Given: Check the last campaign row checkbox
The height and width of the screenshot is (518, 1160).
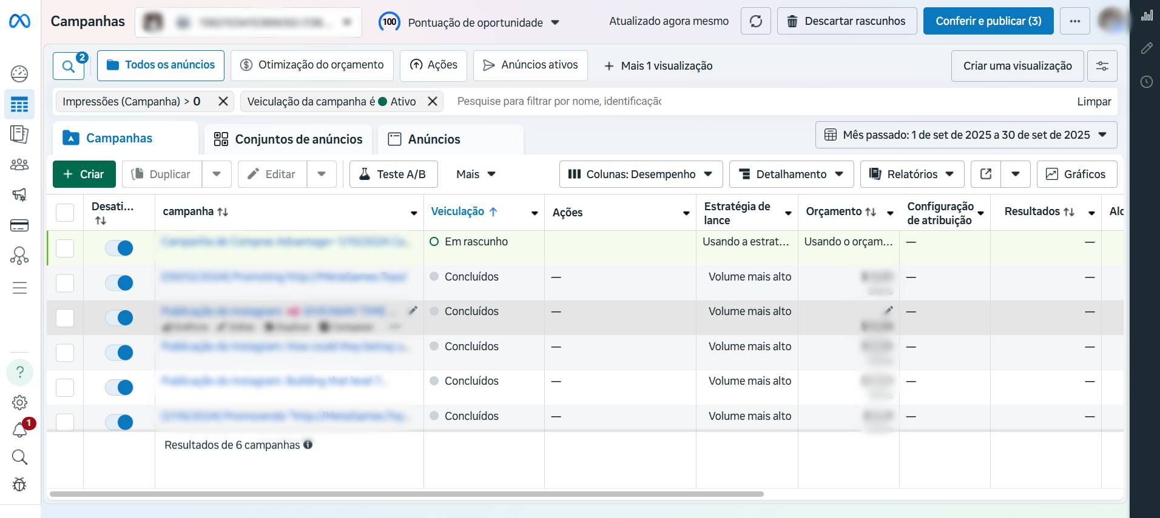Looking at the screenshot, I should (65, 420).
